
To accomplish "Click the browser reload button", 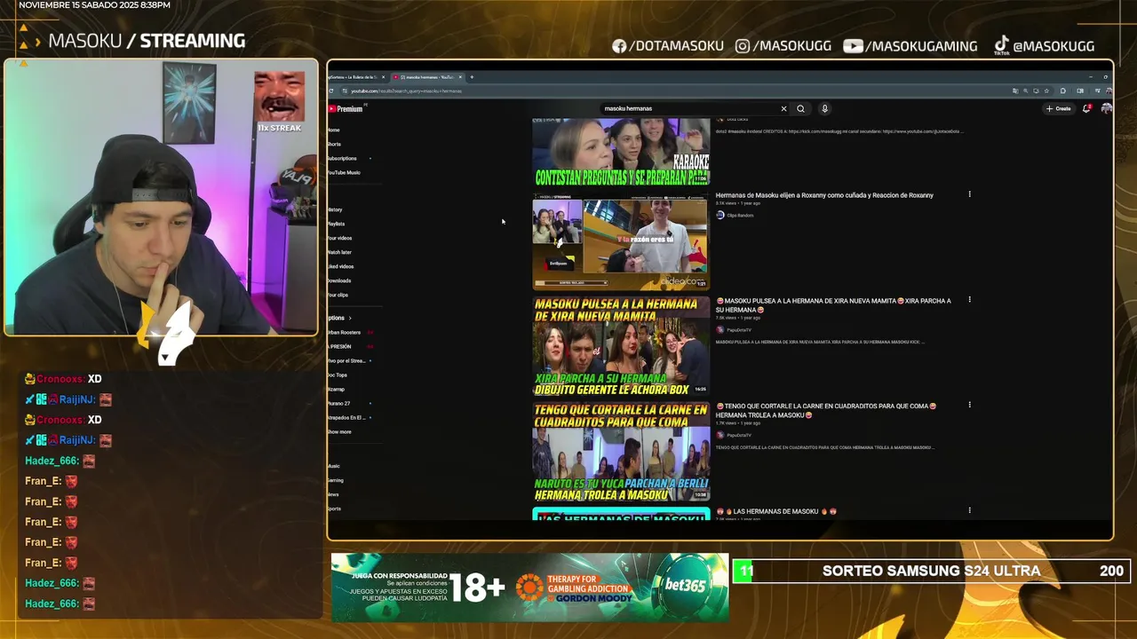I will point(331,91).
